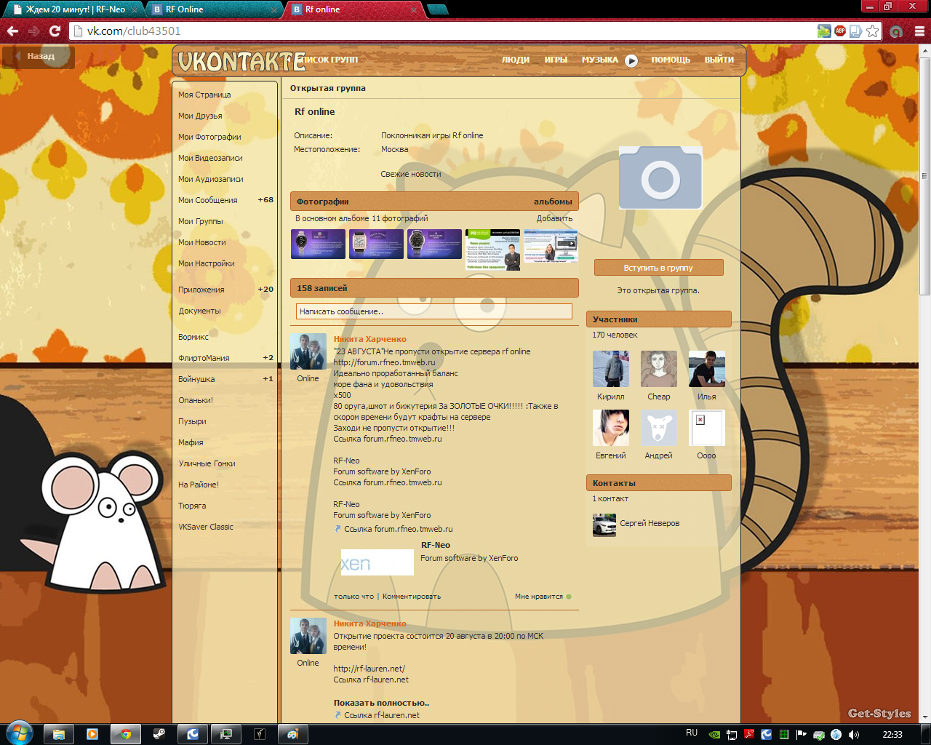
Task: Open Музыка in the header menu
Action: tap(599, 60)
